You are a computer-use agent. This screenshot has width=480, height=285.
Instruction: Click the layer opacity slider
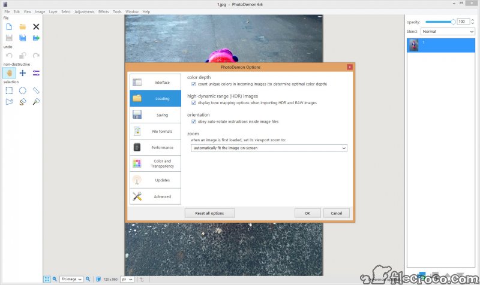coord(440,22)
